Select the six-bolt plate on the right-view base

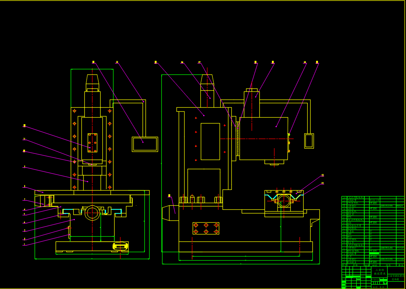click(206, 228)
